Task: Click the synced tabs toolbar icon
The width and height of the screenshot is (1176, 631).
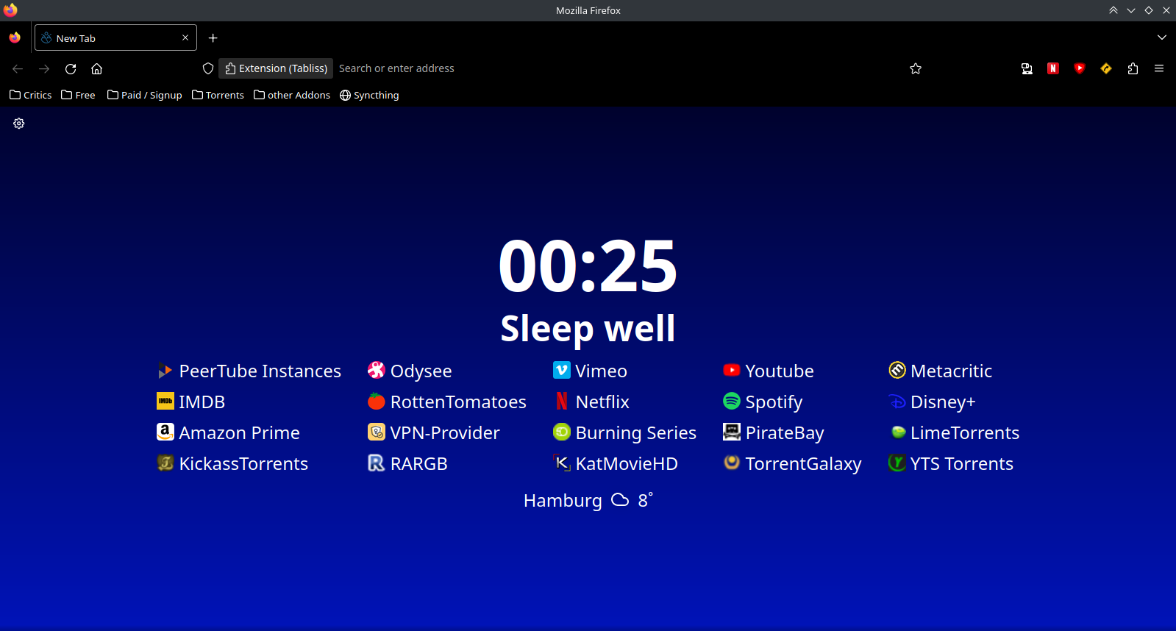Action: click(1027, 68)
